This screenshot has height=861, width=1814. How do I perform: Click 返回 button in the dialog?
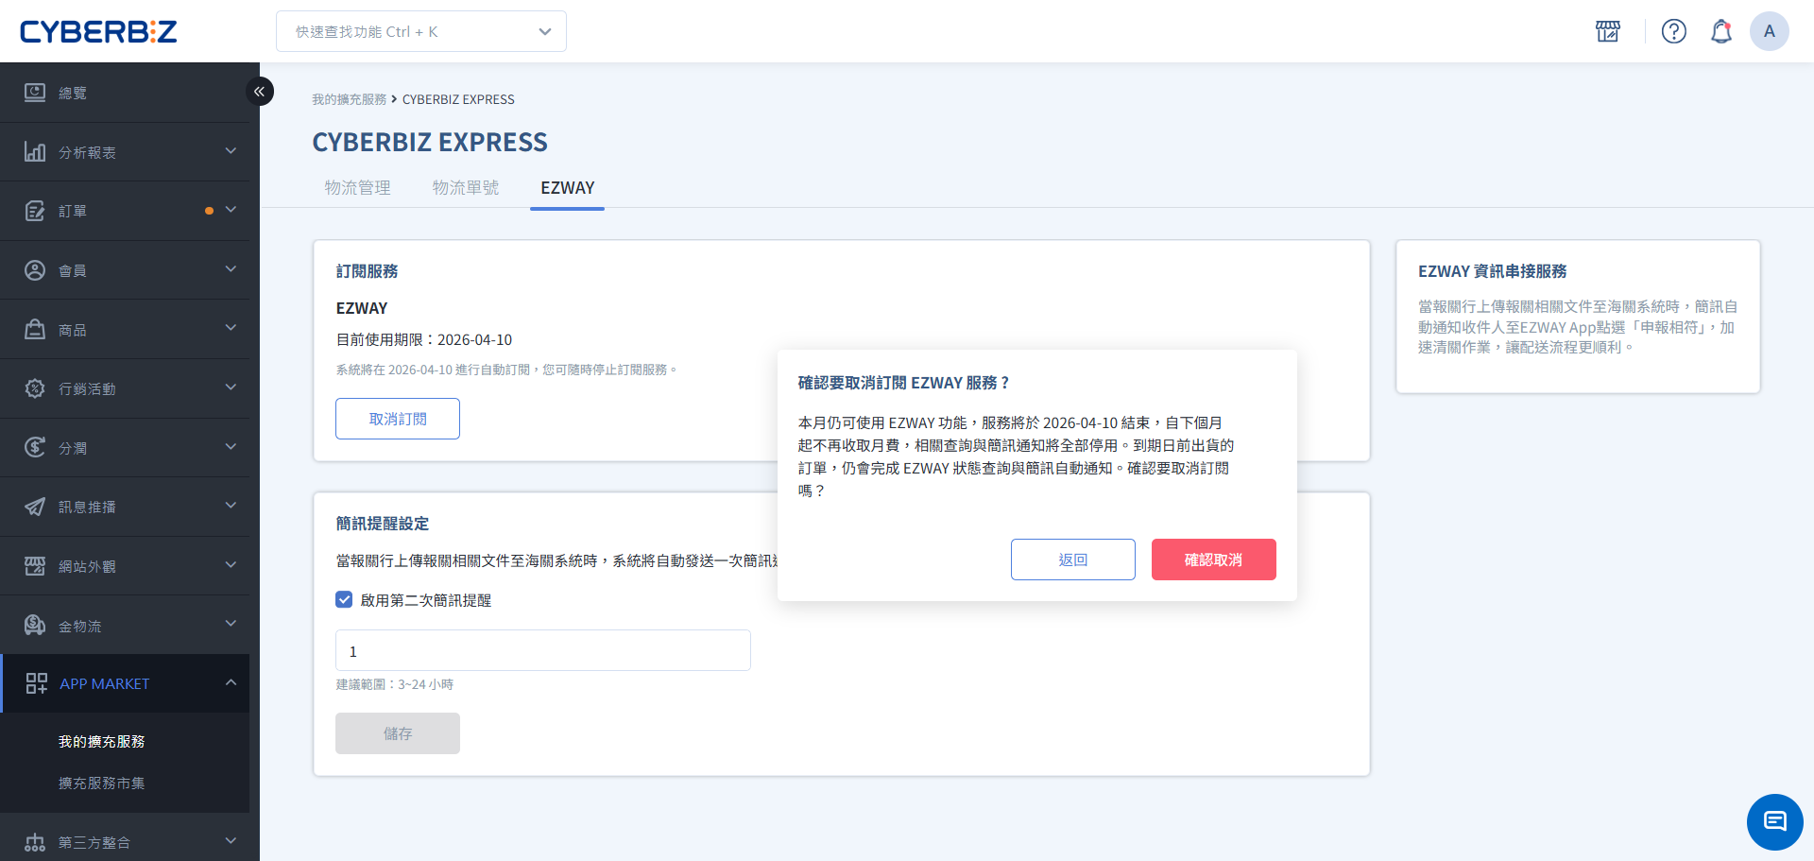pyautogui.click(x=1072, y=560)
